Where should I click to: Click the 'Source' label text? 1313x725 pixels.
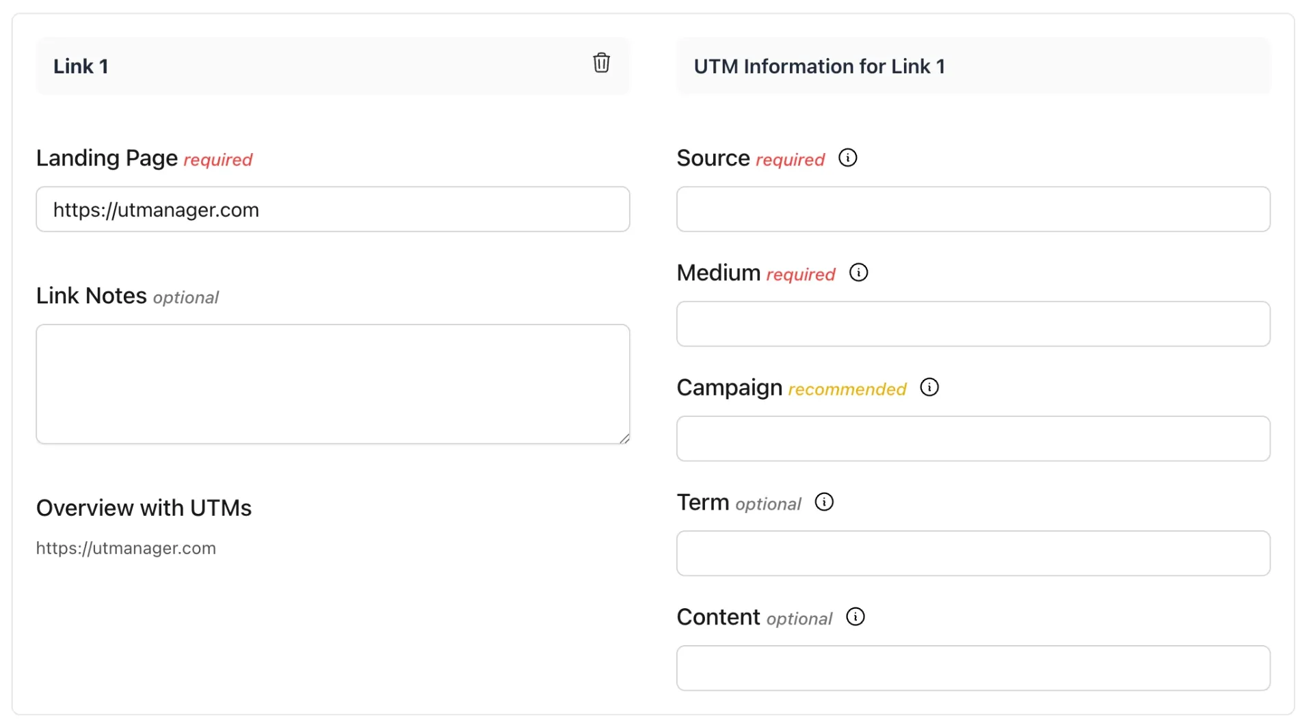tap(713, 158)
